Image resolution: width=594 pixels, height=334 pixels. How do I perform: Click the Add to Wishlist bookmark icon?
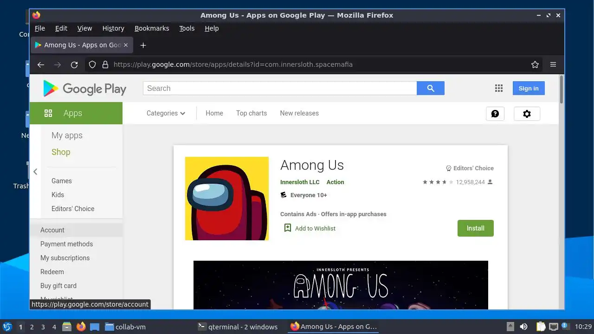(288, 228)
